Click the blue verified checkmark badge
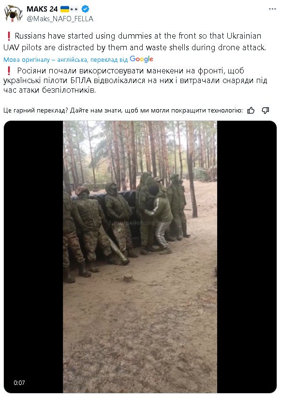This screenshot has height=397, width=281. click(85, 9)
